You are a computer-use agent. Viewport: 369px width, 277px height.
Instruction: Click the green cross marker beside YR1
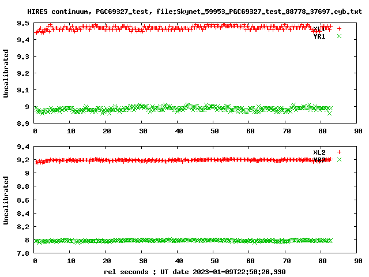pyautogui.click(x=339, y=36)
